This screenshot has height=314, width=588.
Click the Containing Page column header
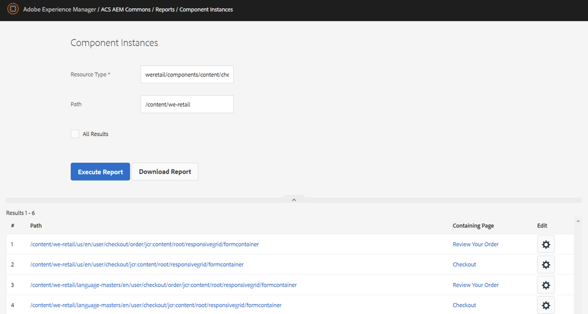coord(473,226)
